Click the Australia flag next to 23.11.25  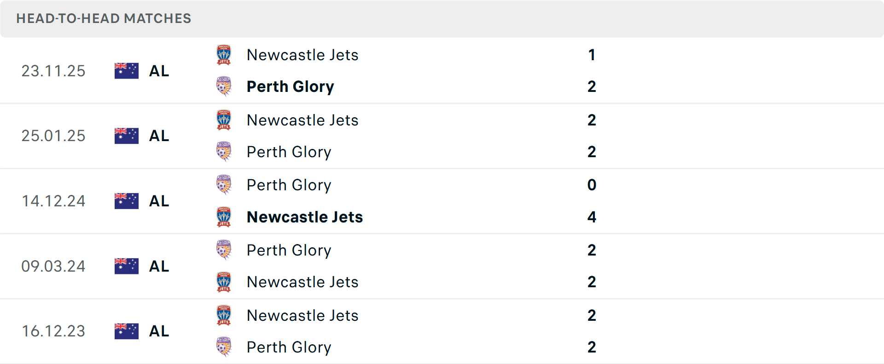[x=126, y=70]
